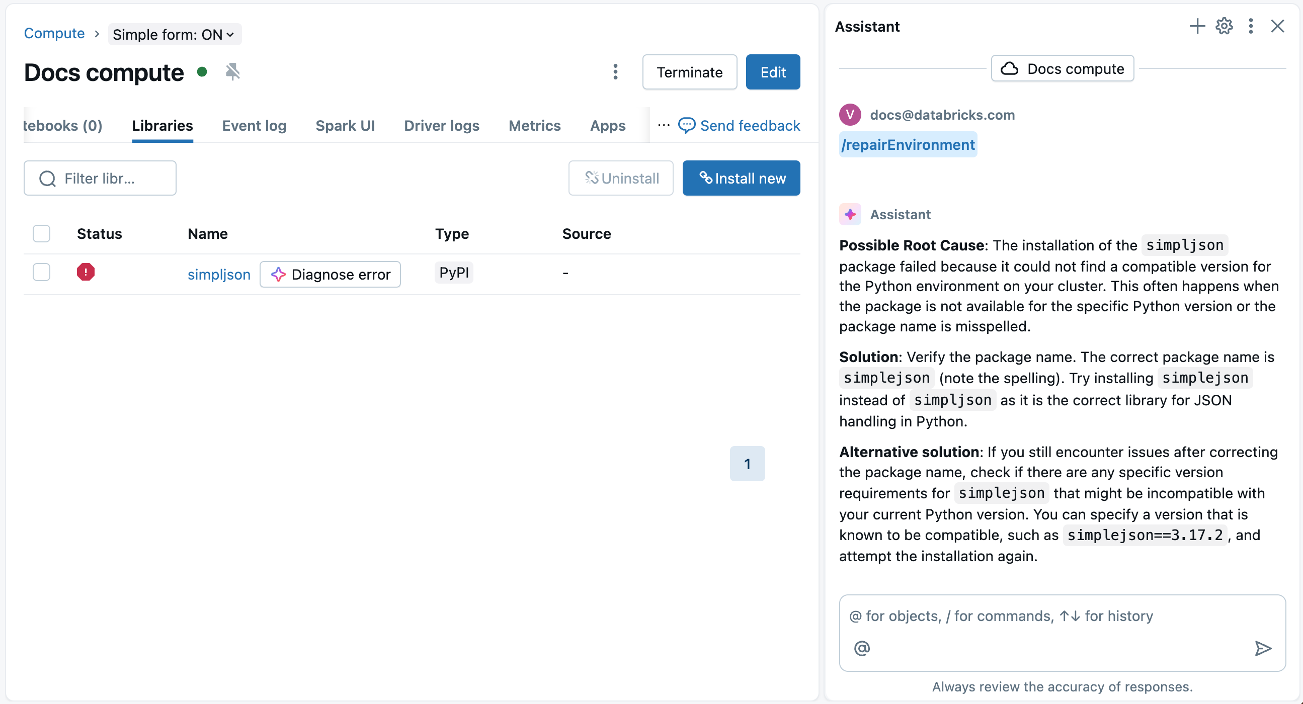Click the send message arrow in Assistant input

[x=1263, y=649]
